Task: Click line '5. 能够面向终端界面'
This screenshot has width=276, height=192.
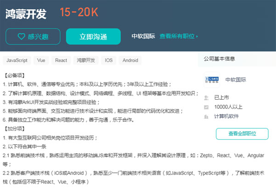Action: pyautogui.click(x=93, y=111)
